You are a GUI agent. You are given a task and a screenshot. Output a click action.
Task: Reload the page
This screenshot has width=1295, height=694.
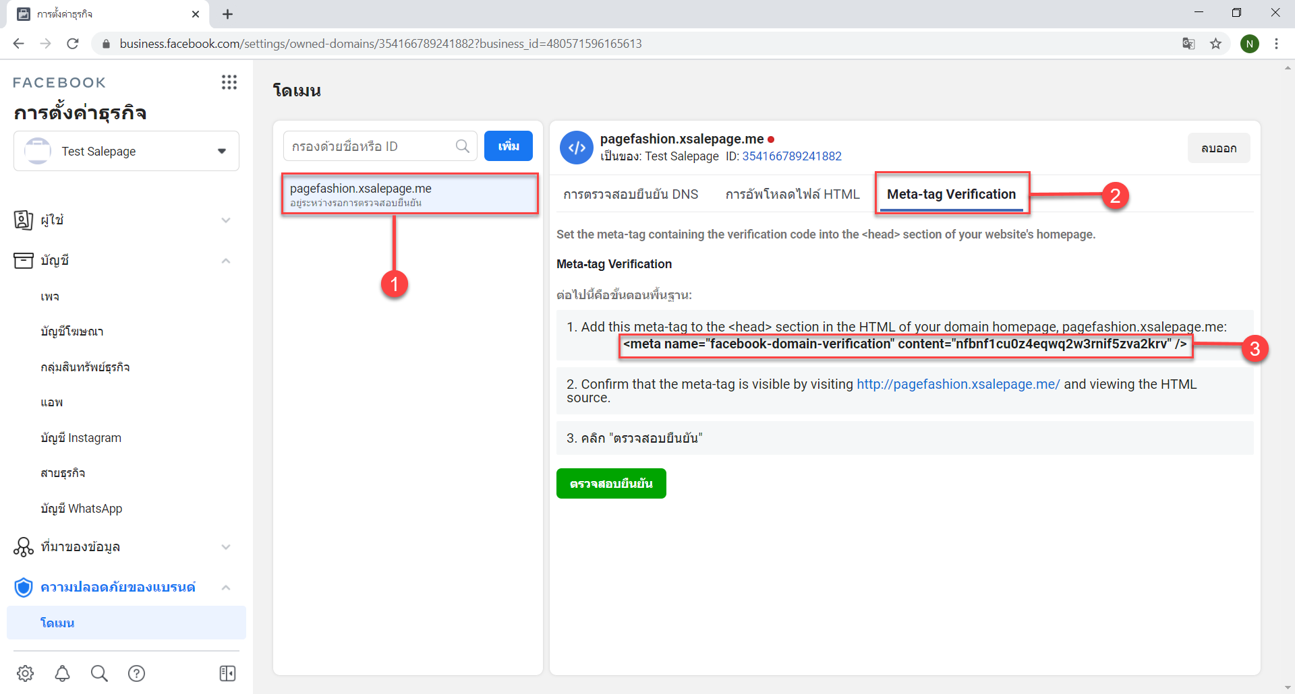[x=73, y=44]
